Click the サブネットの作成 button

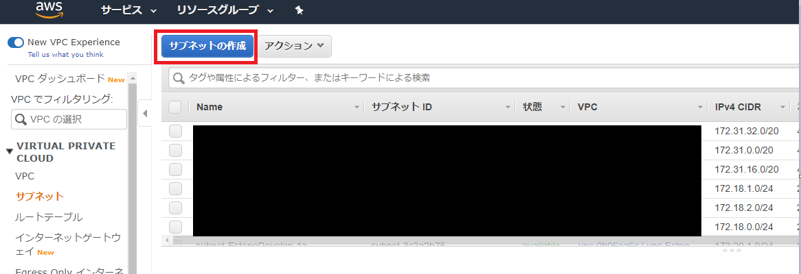pyautogui.click(x=207, y=46)
